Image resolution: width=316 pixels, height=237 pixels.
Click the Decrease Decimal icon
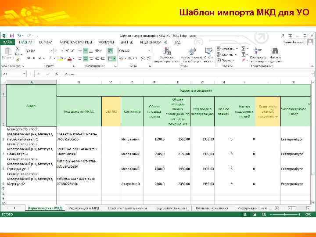pyautogui.click(x=149, y=58)
